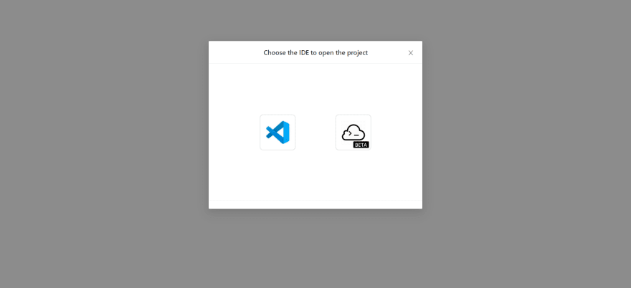This screenshot has width=631, height=288.
Task: Select the blue VS Code logo
Action: click(277, 133)
